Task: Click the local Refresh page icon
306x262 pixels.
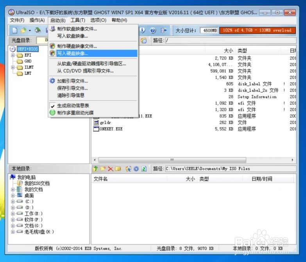Action: pyautogui.click(x=144, y=169)
